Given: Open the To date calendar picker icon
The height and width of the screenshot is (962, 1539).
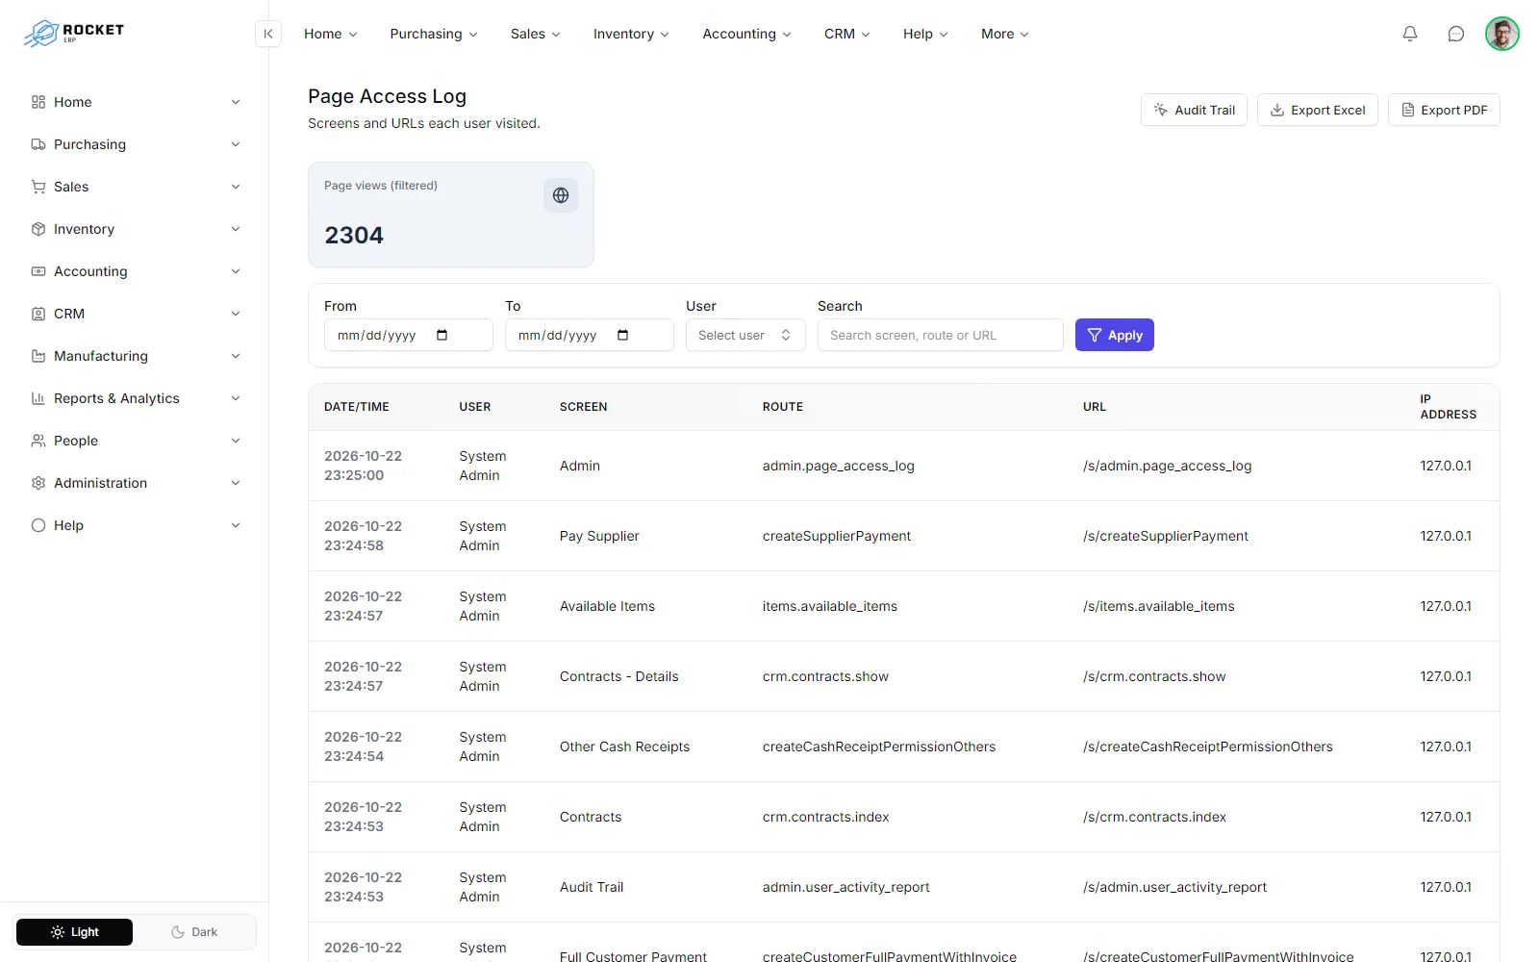Looking at the screenshot, I should 623,335.
